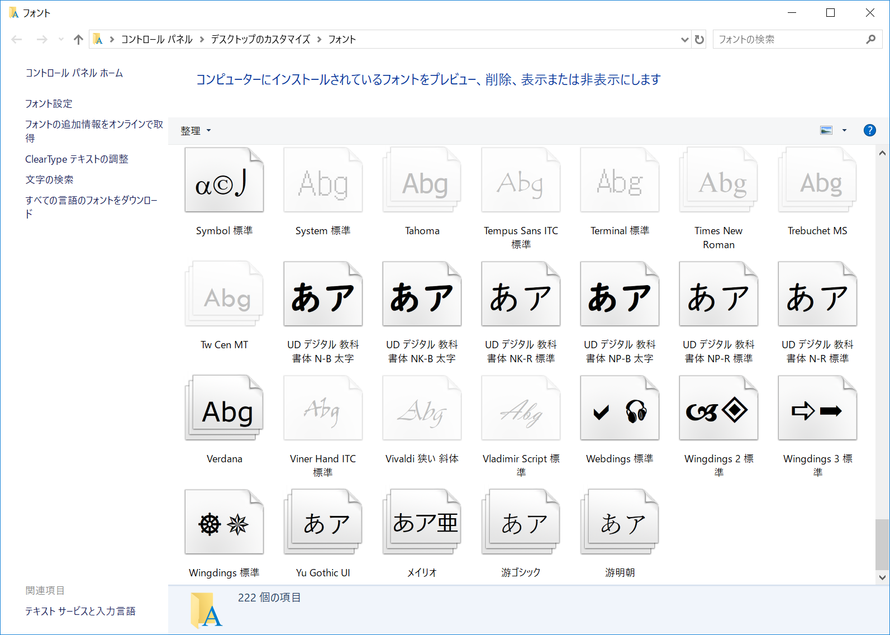
Task: Select UD デジタル 教科書体 NP-B 太字 font icon
Action: click(x=620, y=294)
